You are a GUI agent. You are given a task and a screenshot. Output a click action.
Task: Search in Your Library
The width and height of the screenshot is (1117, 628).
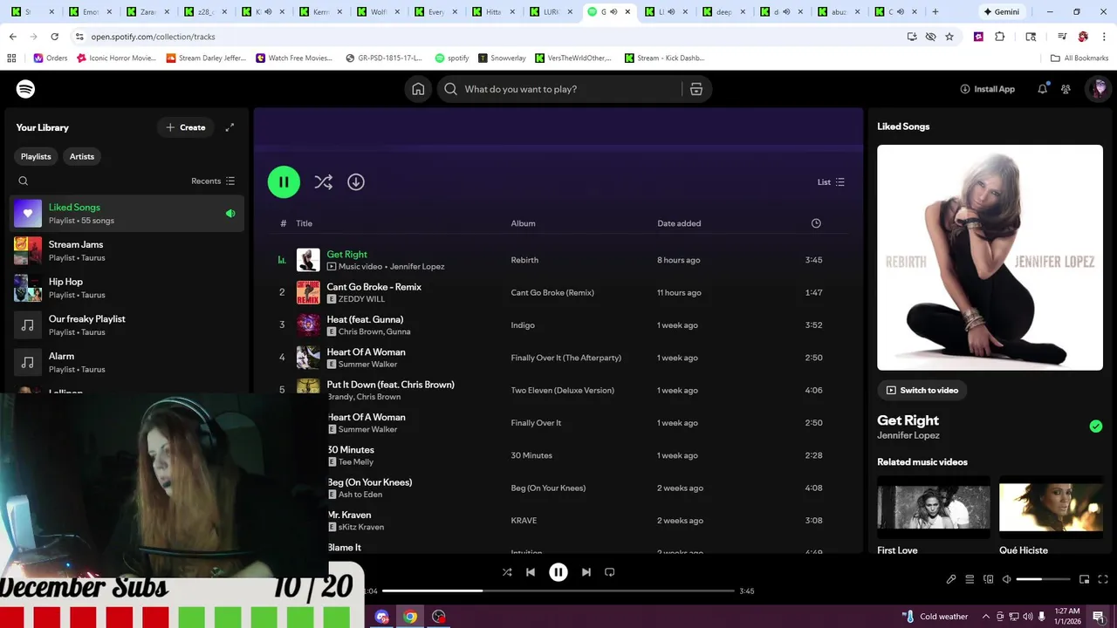click(x=24, y=181)
